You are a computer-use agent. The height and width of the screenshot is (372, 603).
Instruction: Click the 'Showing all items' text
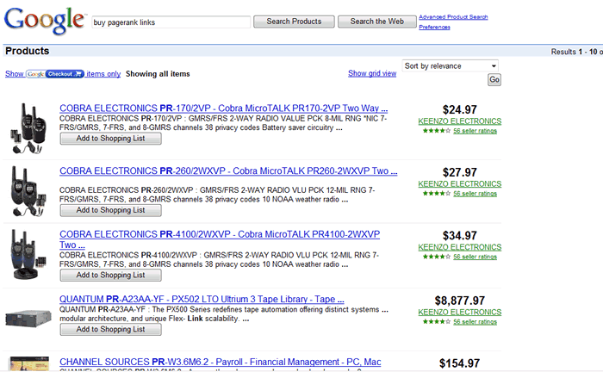(158, 74)
